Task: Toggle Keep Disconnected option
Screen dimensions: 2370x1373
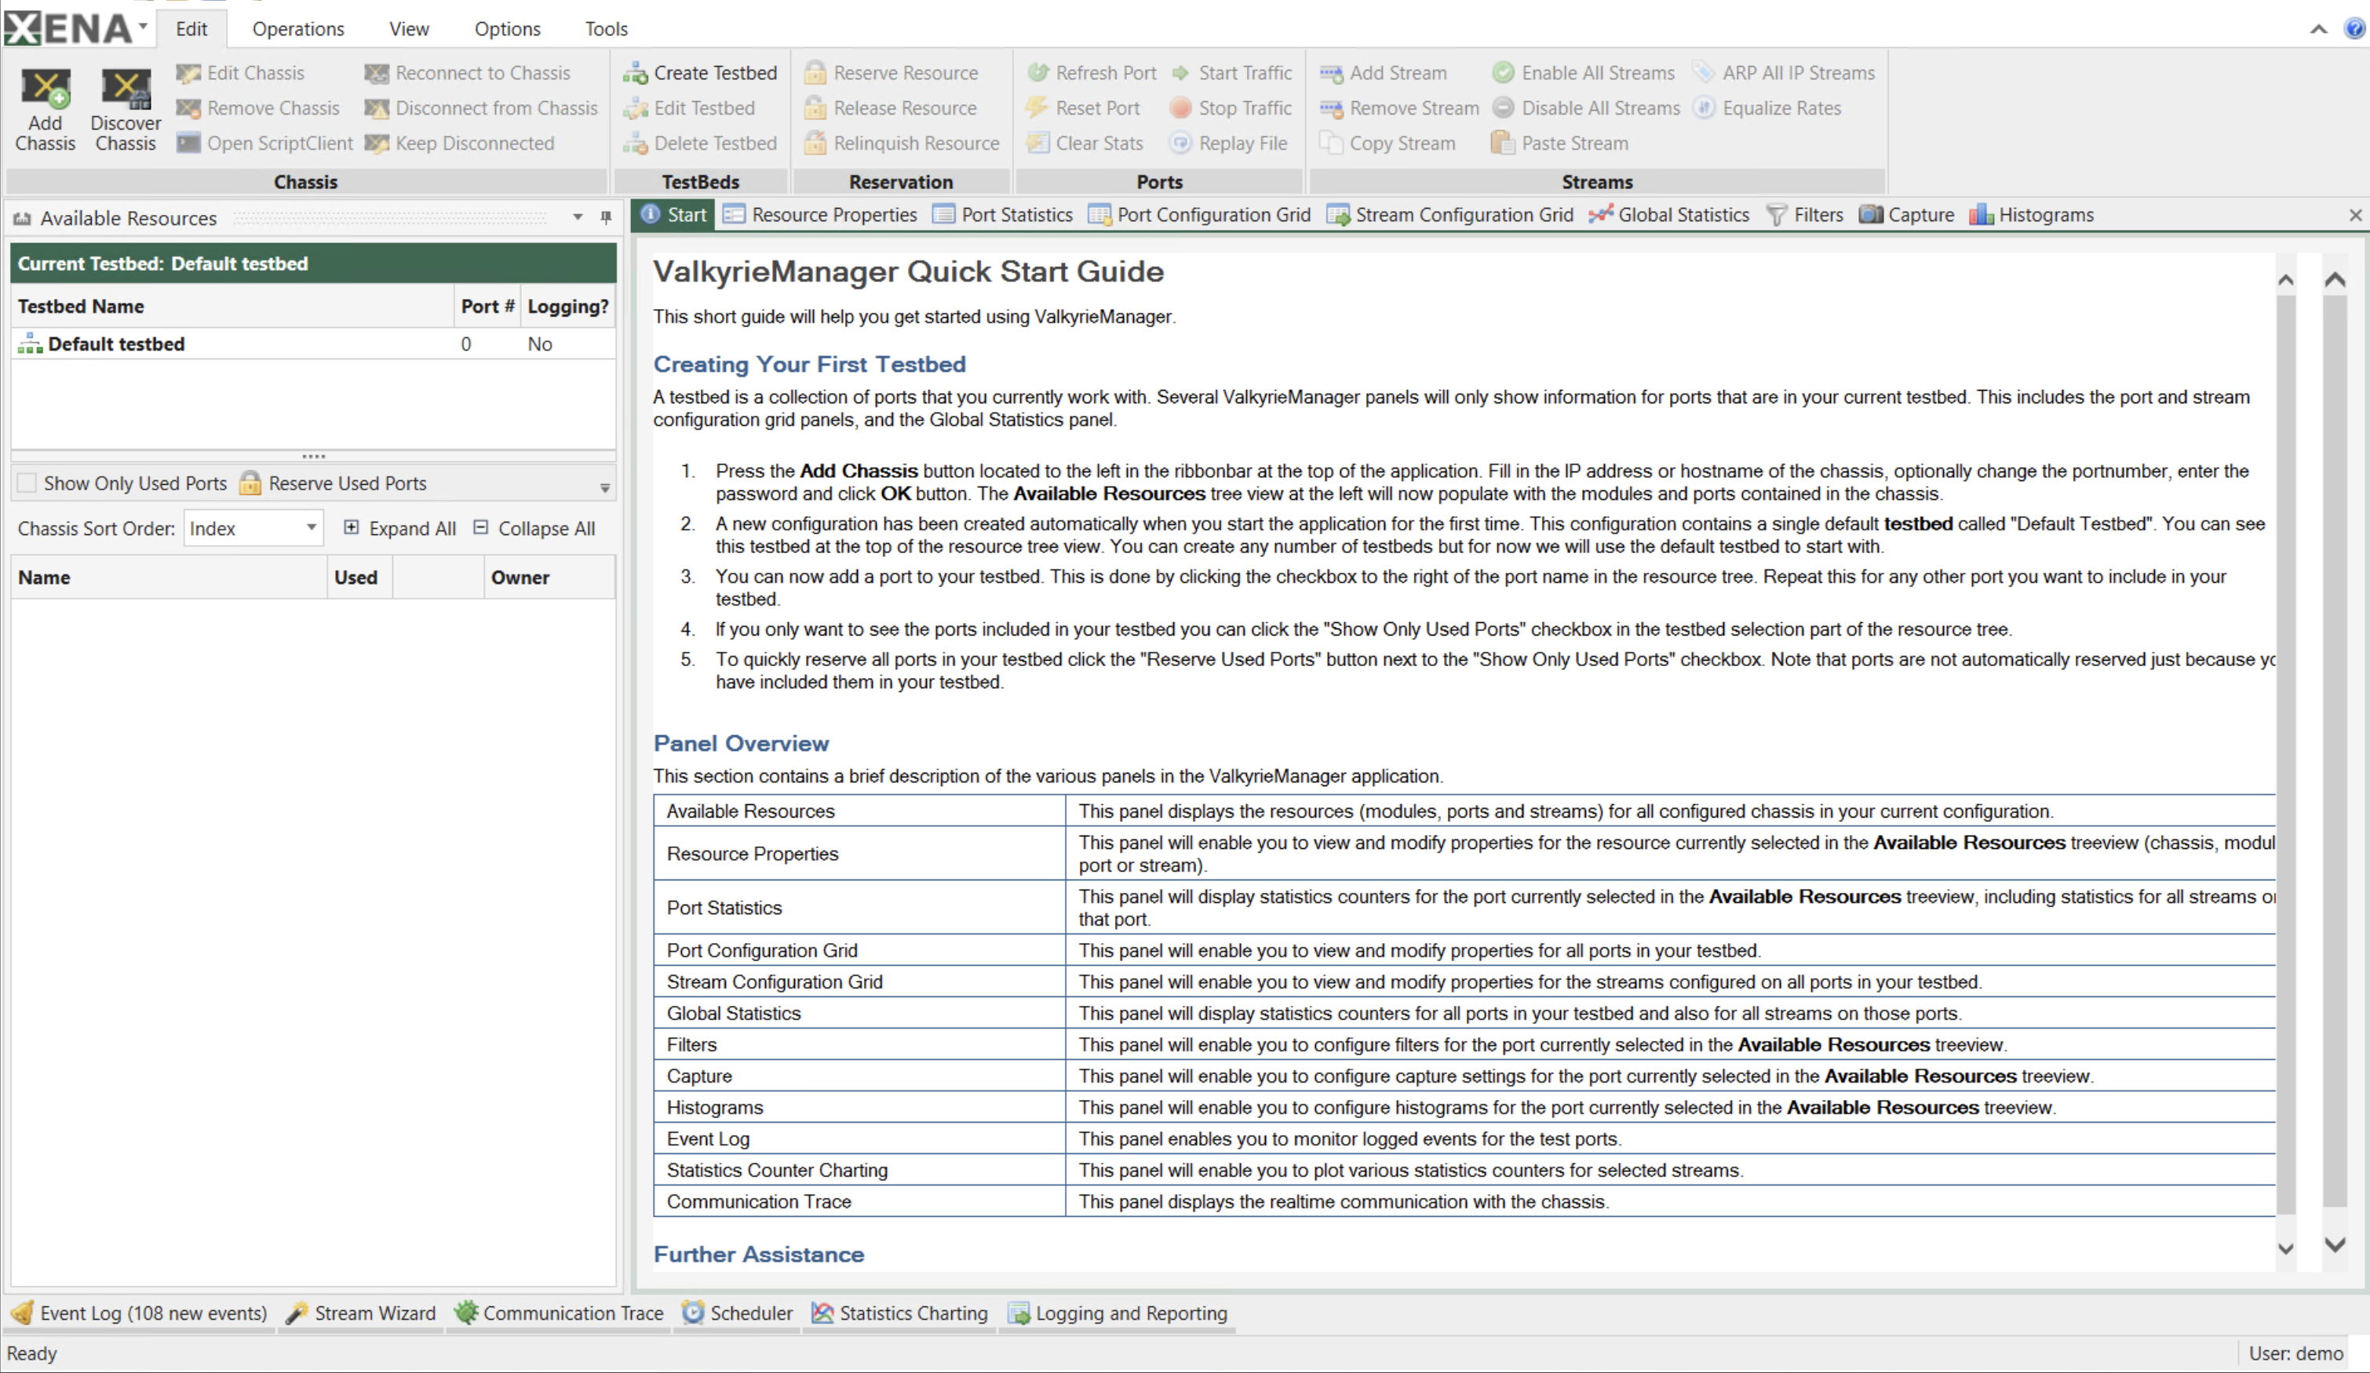Action: (460, 143)
